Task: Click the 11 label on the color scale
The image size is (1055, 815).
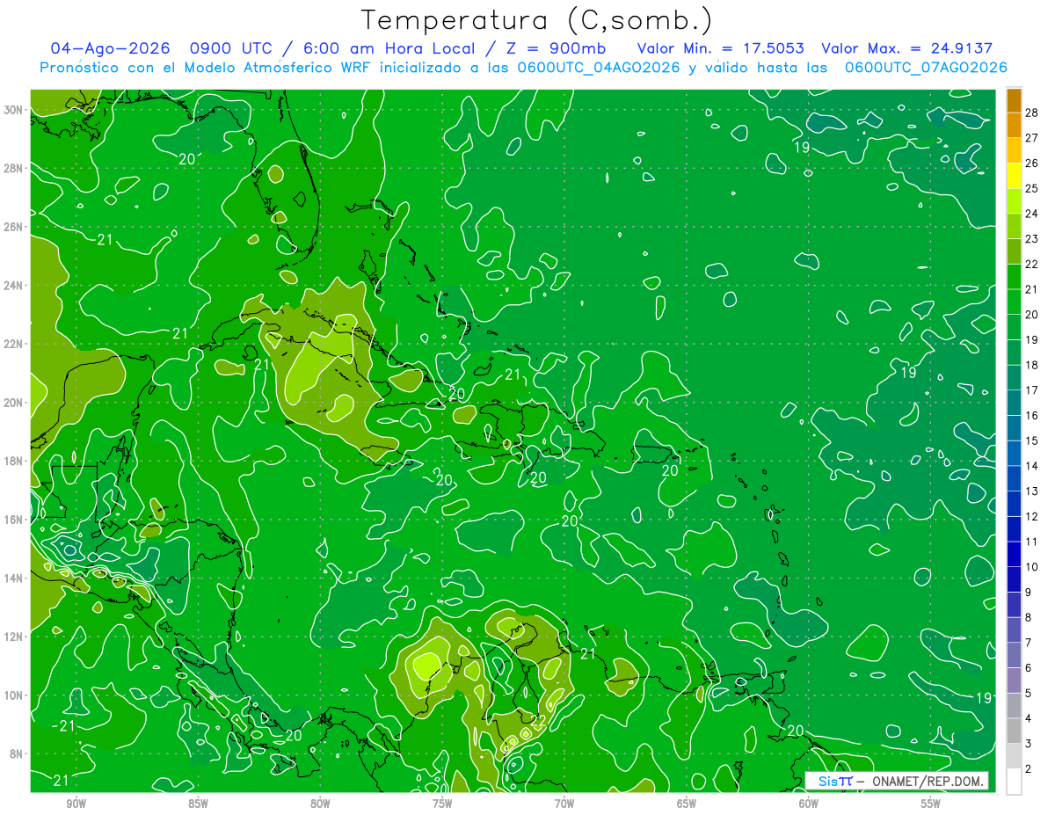Action: 1033,542
